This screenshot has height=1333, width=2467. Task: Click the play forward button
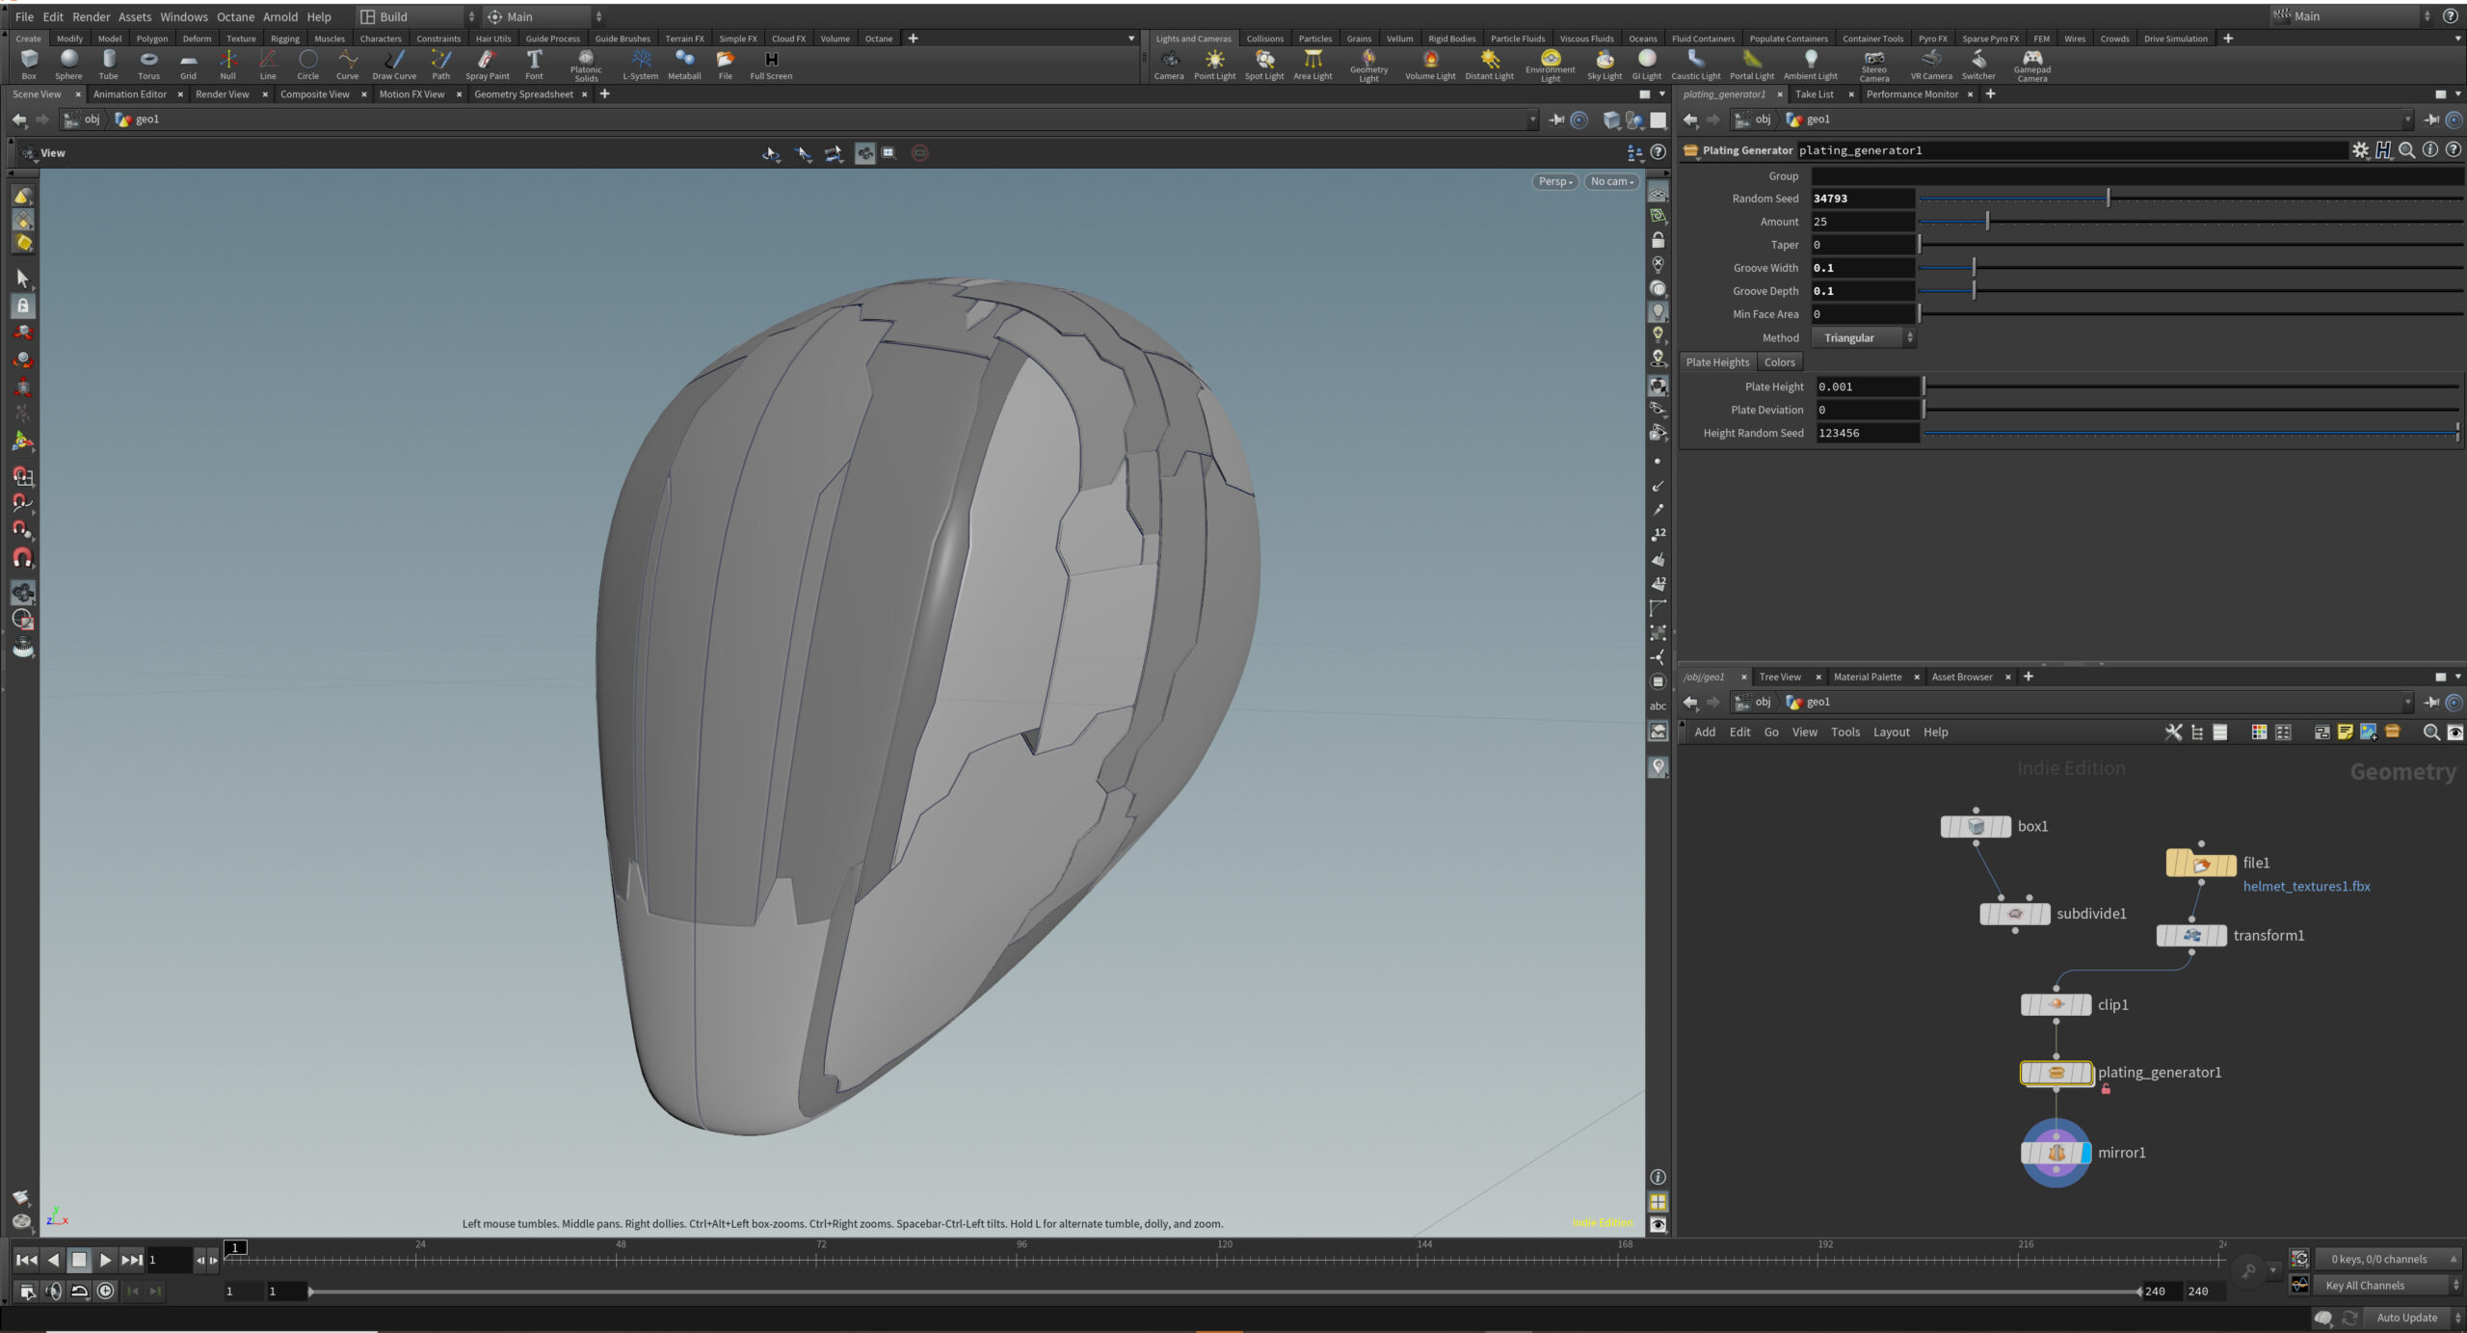point(105,1260)
